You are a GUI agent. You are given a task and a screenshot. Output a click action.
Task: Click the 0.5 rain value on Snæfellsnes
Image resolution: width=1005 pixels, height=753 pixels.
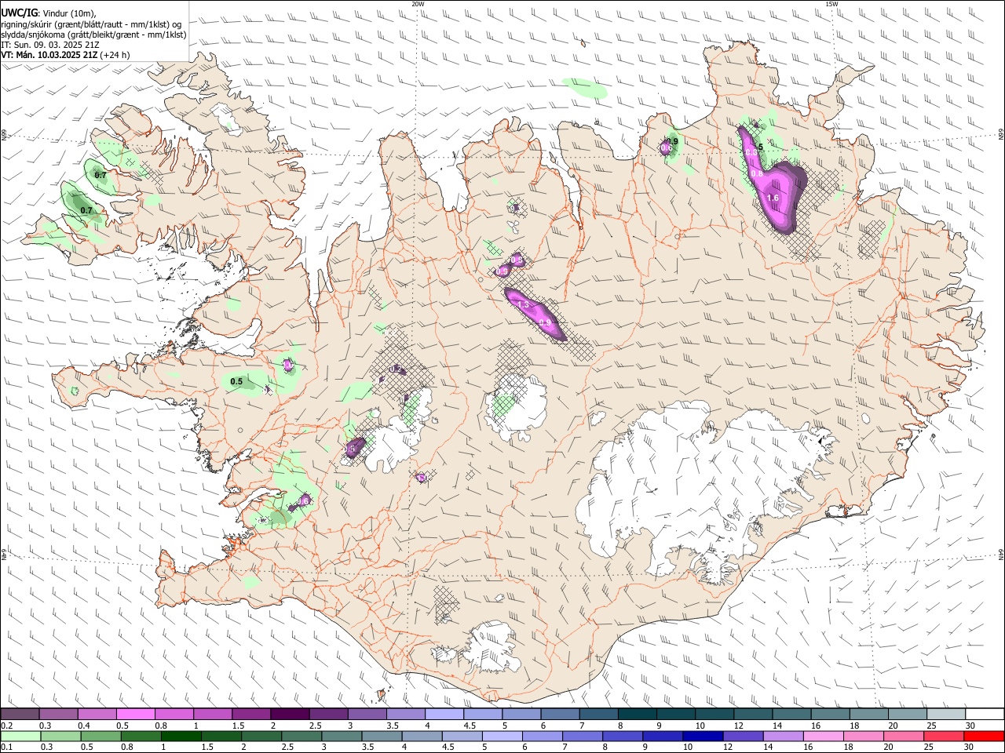pyautogui.click(x=236, y=381)
